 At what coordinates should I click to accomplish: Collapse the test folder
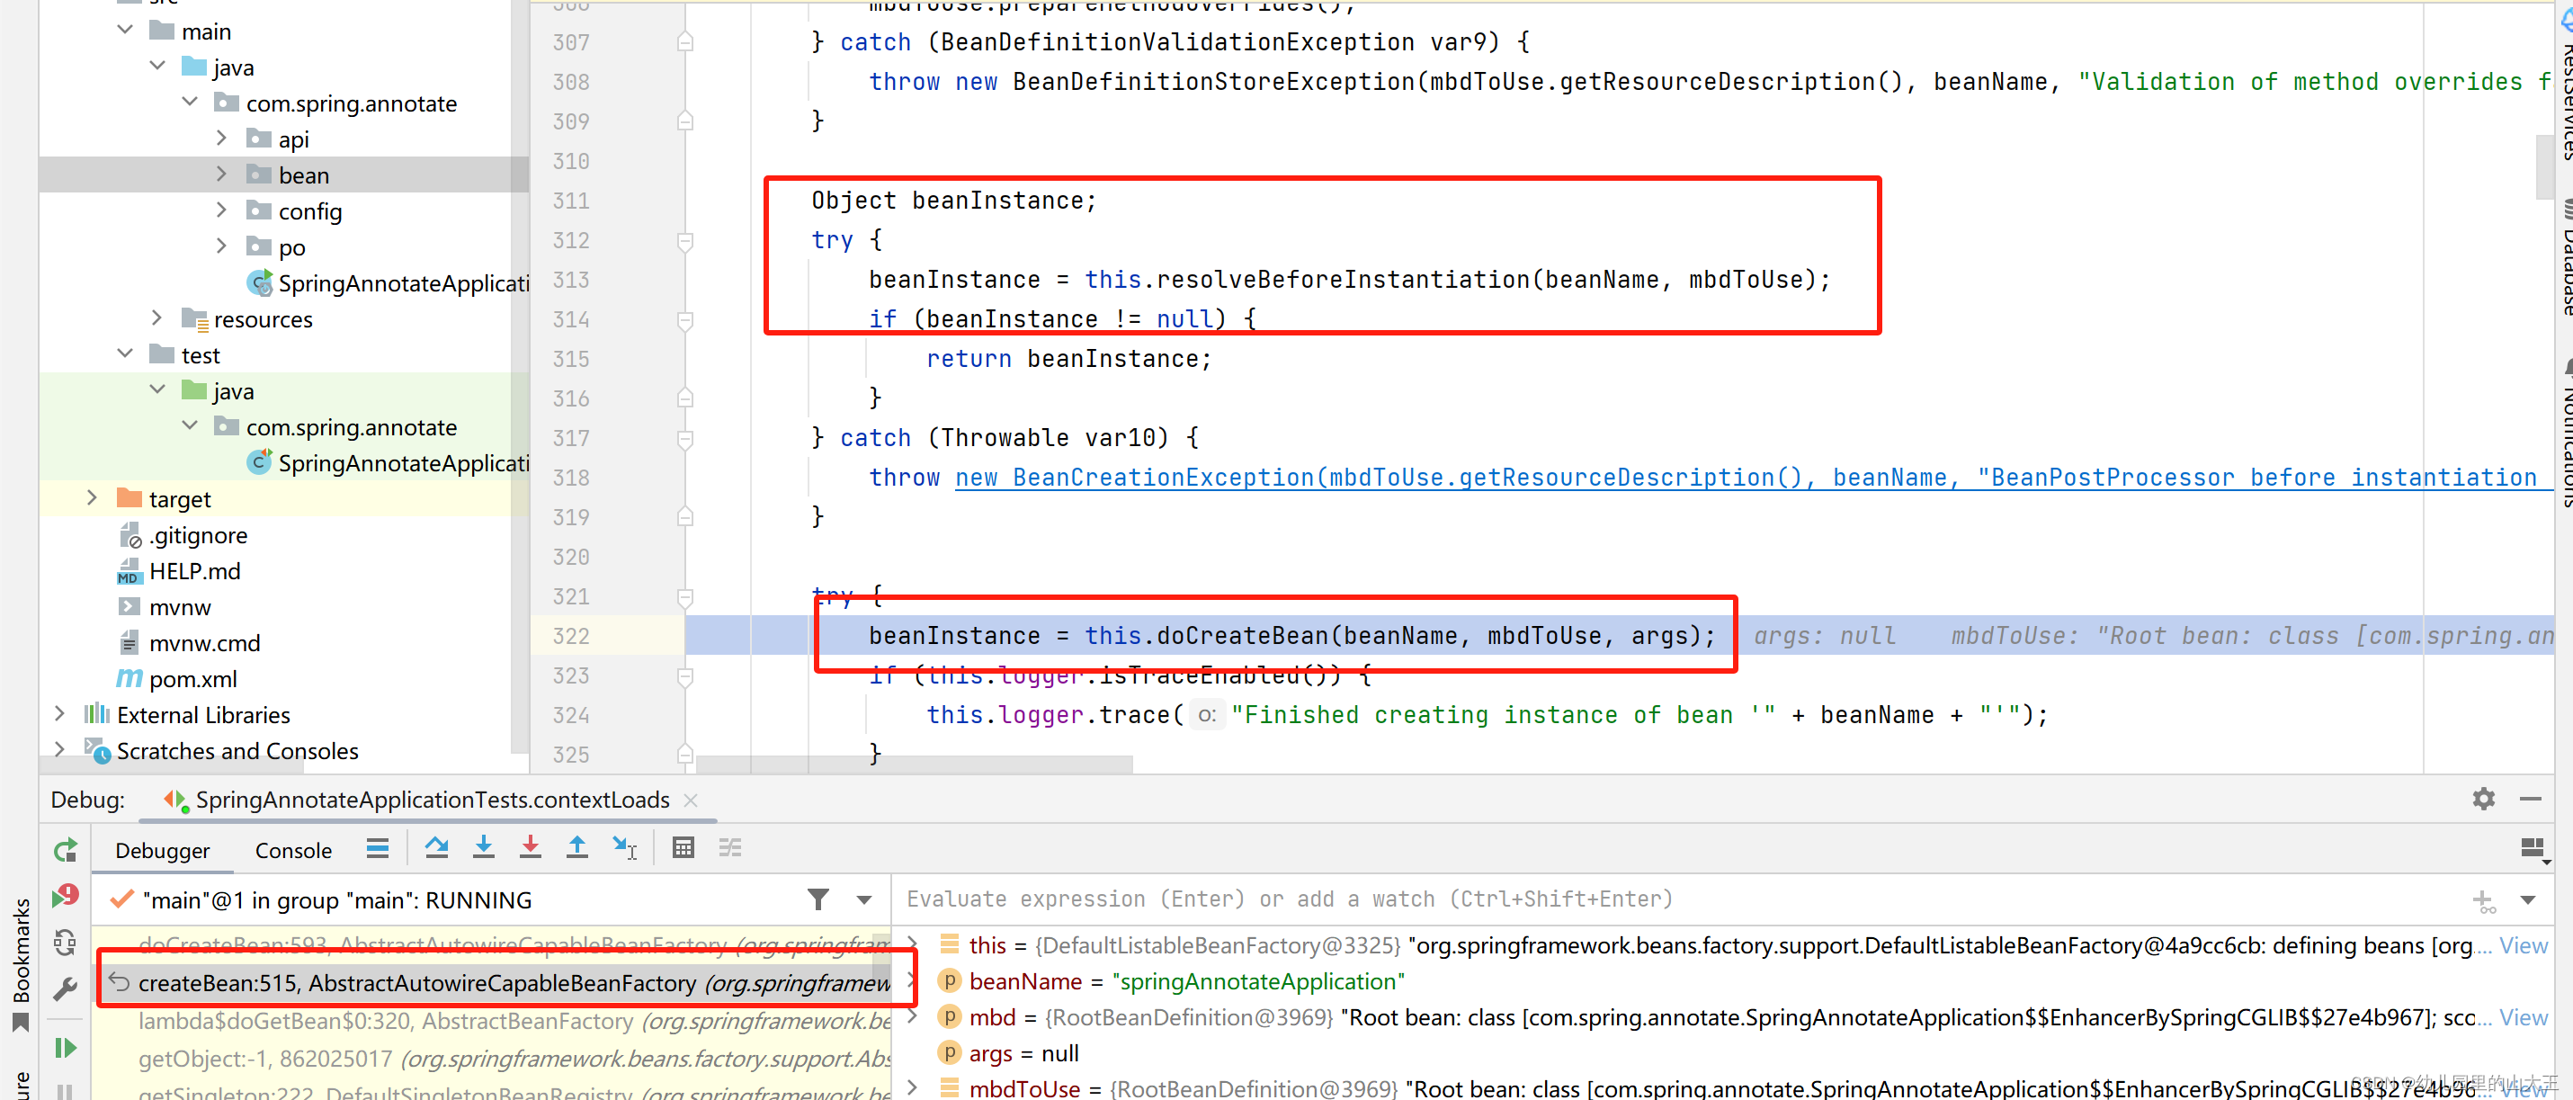click(125, 354)
